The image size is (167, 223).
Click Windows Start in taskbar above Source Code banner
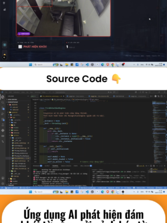click(30, 65)
